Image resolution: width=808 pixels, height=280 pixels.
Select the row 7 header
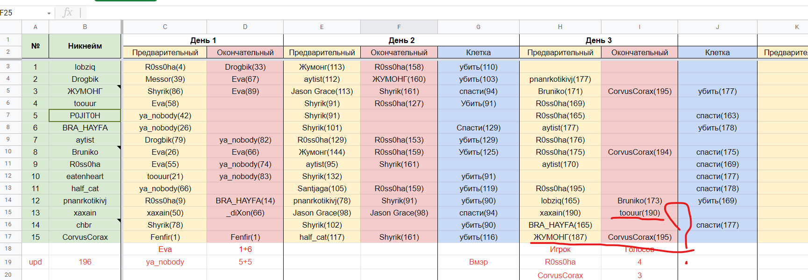8,115
